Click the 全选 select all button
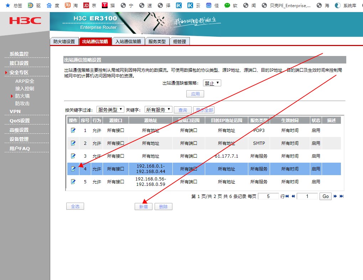Screen dimensions: 363x280 pos(75,206)
